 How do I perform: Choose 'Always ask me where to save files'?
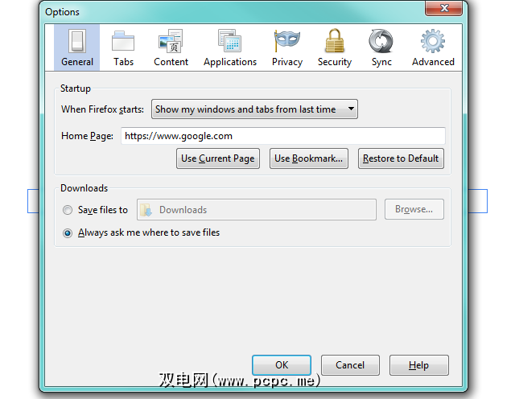coord(68,232)
